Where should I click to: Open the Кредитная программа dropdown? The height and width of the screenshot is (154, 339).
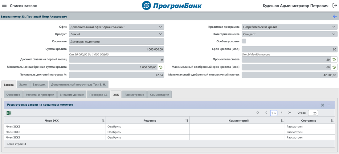[334, 27]
